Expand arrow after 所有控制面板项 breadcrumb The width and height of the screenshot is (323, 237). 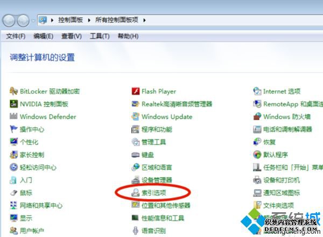tap(144, 20)
